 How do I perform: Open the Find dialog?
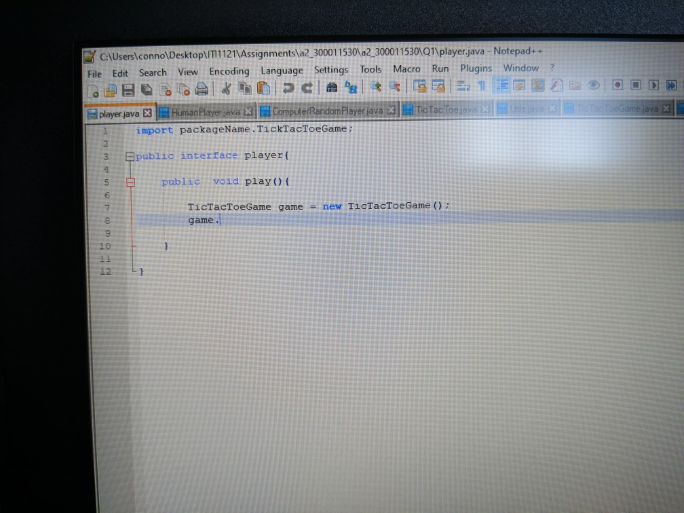pos(332,87)
